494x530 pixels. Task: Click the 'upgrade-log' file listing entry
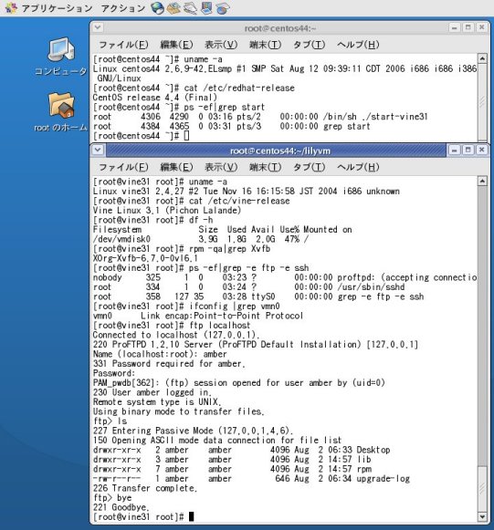click(383, 479)
